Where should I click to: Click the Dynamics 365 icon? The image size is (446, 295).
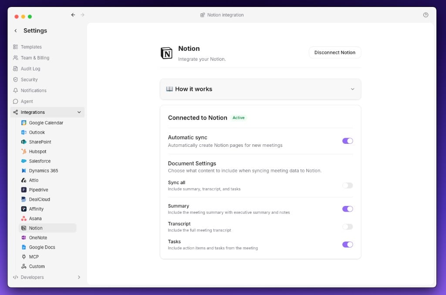click(24, 170)
